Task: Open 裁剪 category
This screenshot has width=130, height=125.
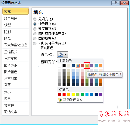Action: 15,85
